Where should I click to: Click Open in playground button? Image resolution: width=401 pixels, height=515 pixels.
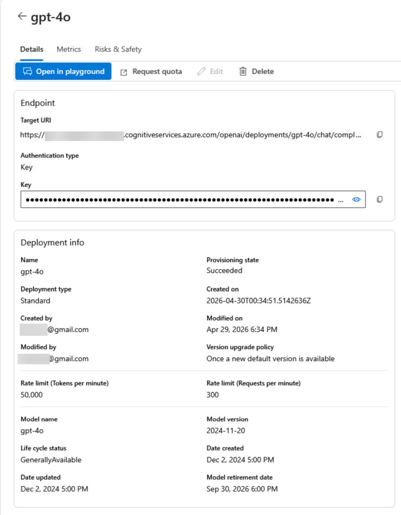(64, 71)
